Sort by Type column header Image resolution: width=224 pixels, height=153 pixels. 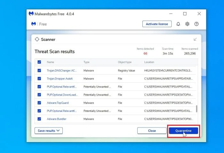point(86,62)
